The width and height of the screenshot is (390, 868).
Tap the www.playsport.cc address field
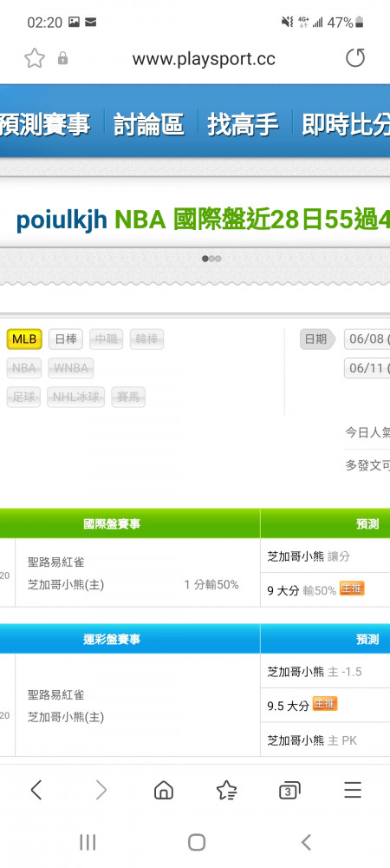point(204,59)
